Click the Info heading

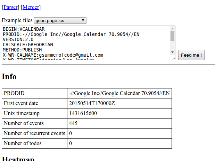pyautogui.click(x=9, y=76)
